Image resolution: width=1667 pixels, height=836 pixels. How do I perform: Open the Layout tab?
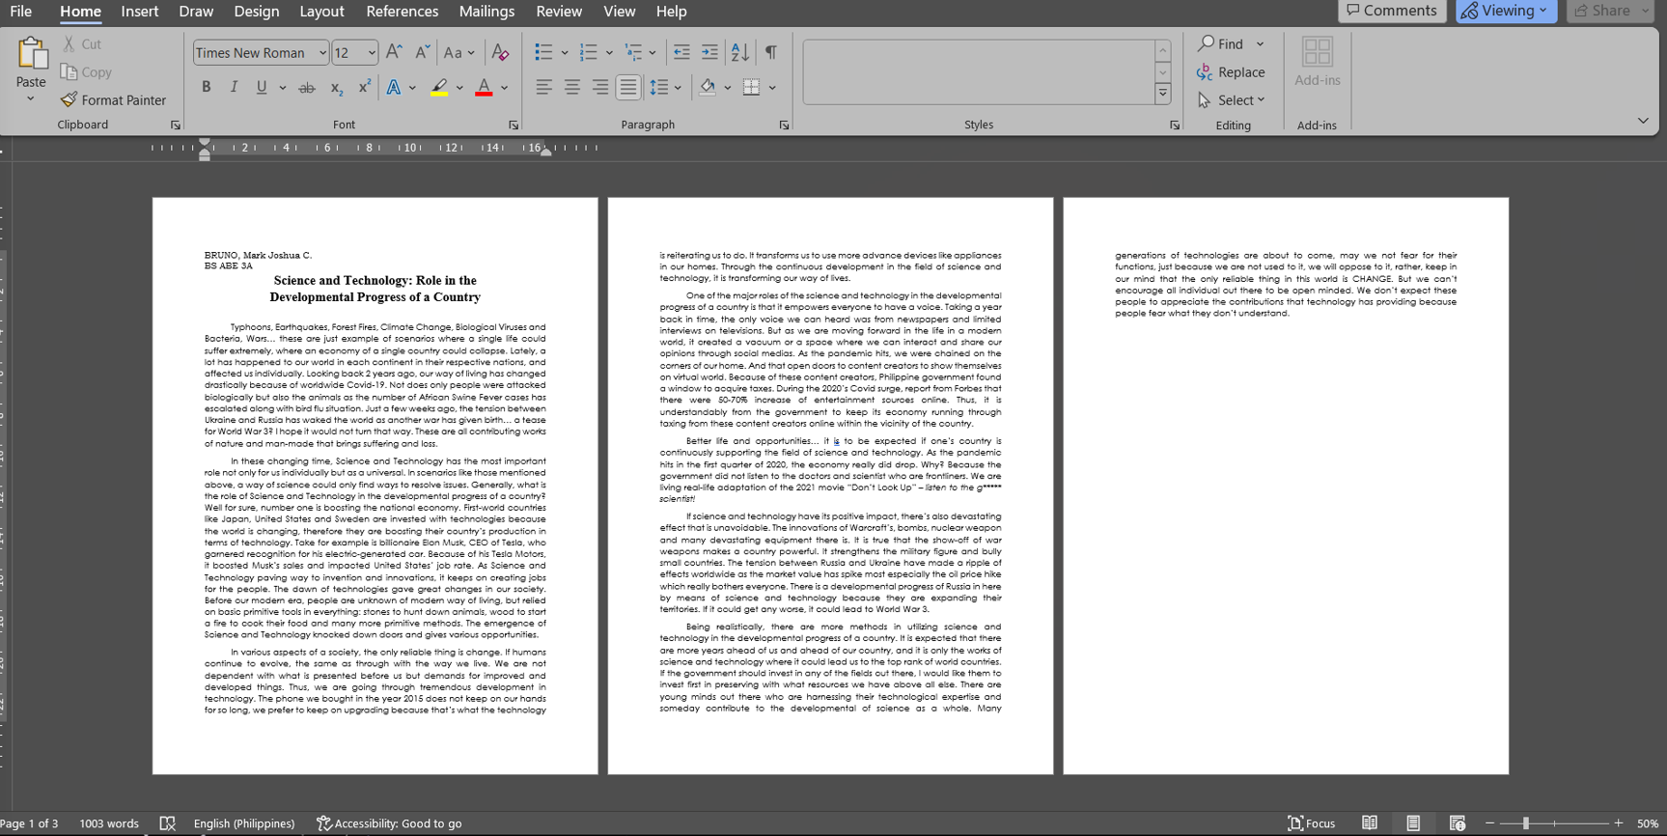tap(321, 12)
